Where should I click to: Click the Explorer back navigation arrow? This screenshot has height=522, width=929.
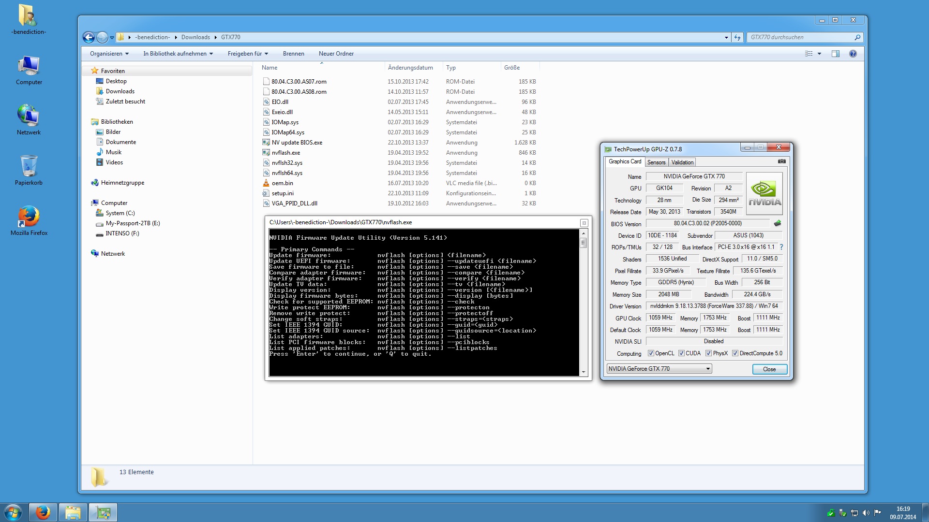pyautogui.click(x=89, y=37)
